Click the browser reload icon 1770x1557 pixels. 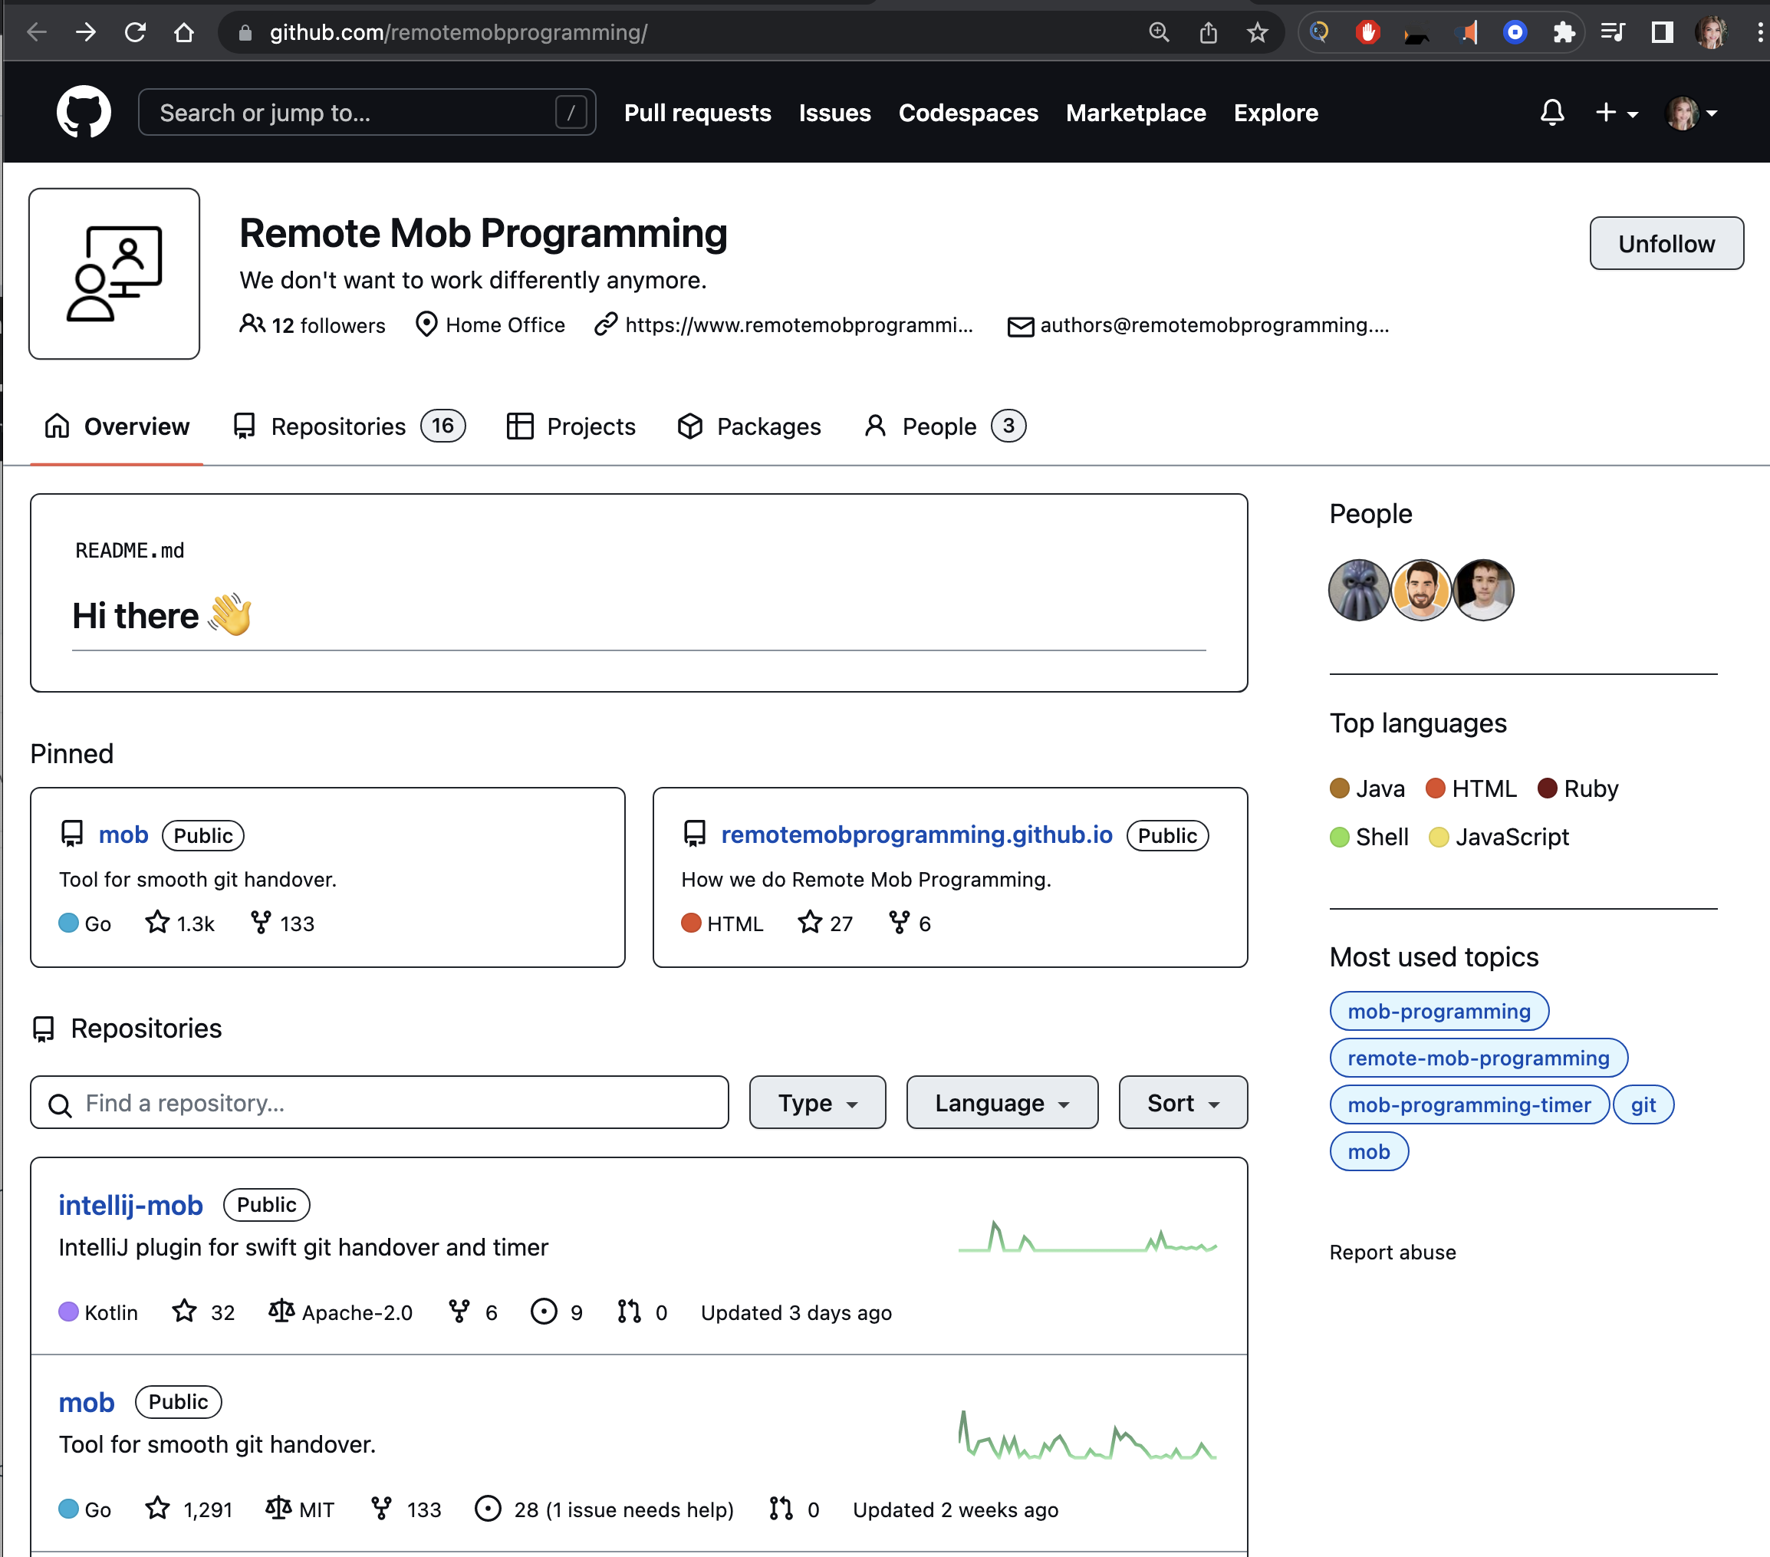(135, 33)
